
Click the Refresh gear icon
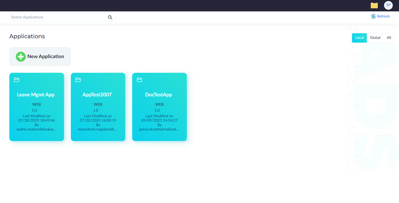tap(373, 16)
